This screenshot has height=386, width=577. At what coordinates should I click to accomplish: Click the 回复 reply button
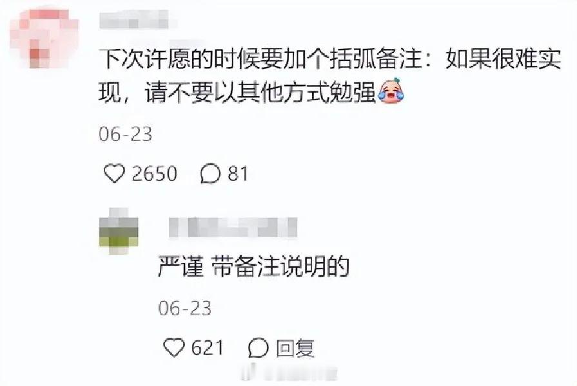point(295,348)
